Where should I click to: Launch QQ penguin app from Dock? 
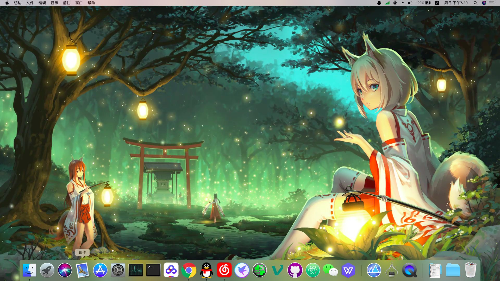tap(207, 270)
